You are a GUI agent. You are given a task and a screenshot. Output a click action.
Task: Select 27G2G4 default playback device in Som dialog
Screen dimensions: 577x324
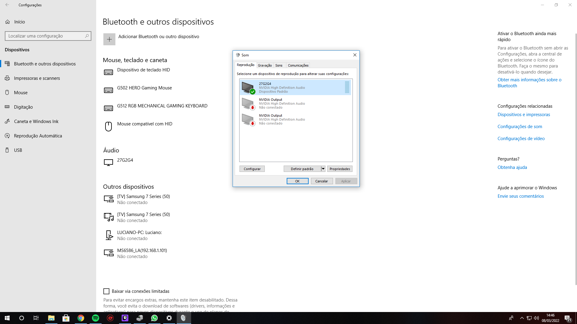pos(295,88)
